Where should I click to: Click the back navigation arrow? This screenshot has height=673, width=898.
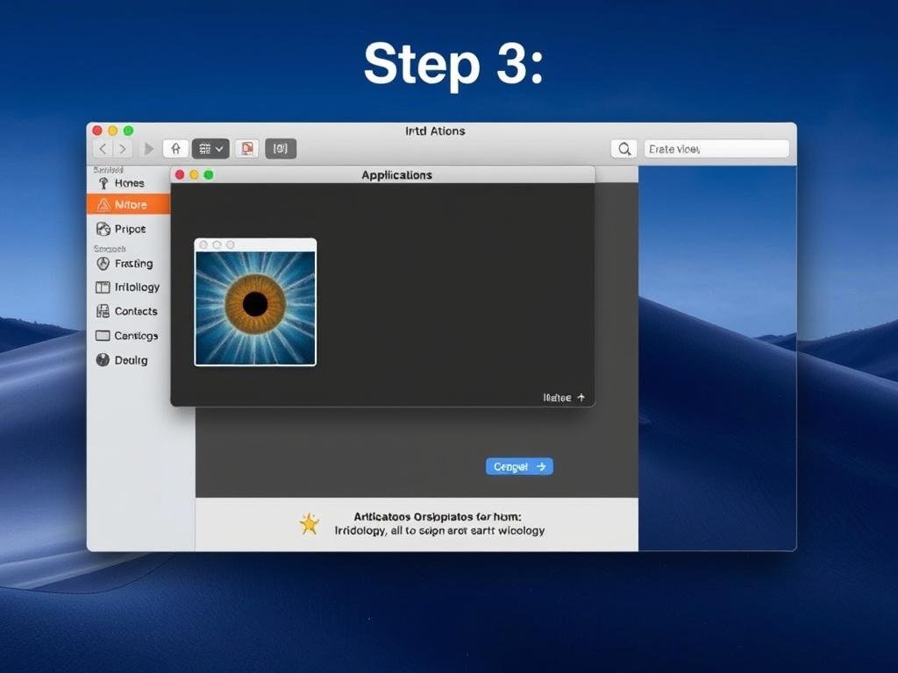pos(103,149)
